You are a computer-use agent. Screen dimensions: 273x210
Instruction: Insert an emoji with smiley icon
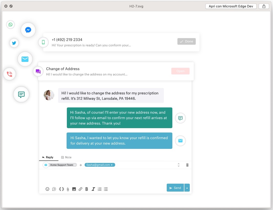click(x=47, y=189)
